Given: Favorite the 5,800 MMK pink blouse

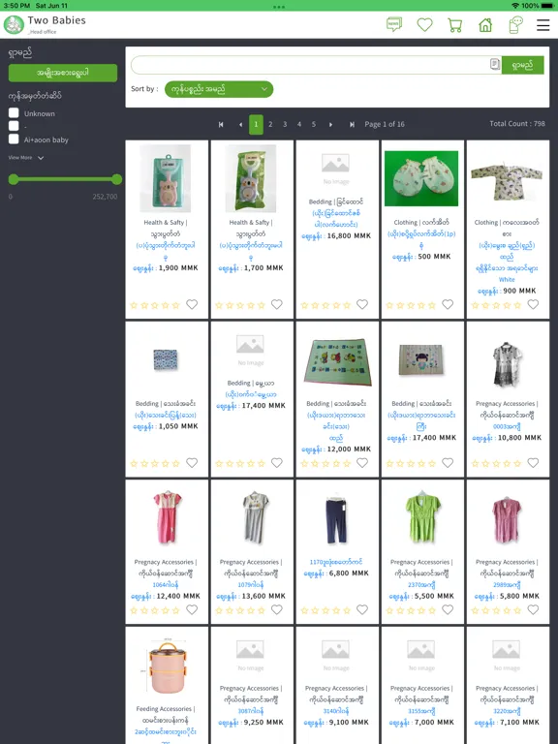Looking at the screenshot, I should click(x=533, y=609).
